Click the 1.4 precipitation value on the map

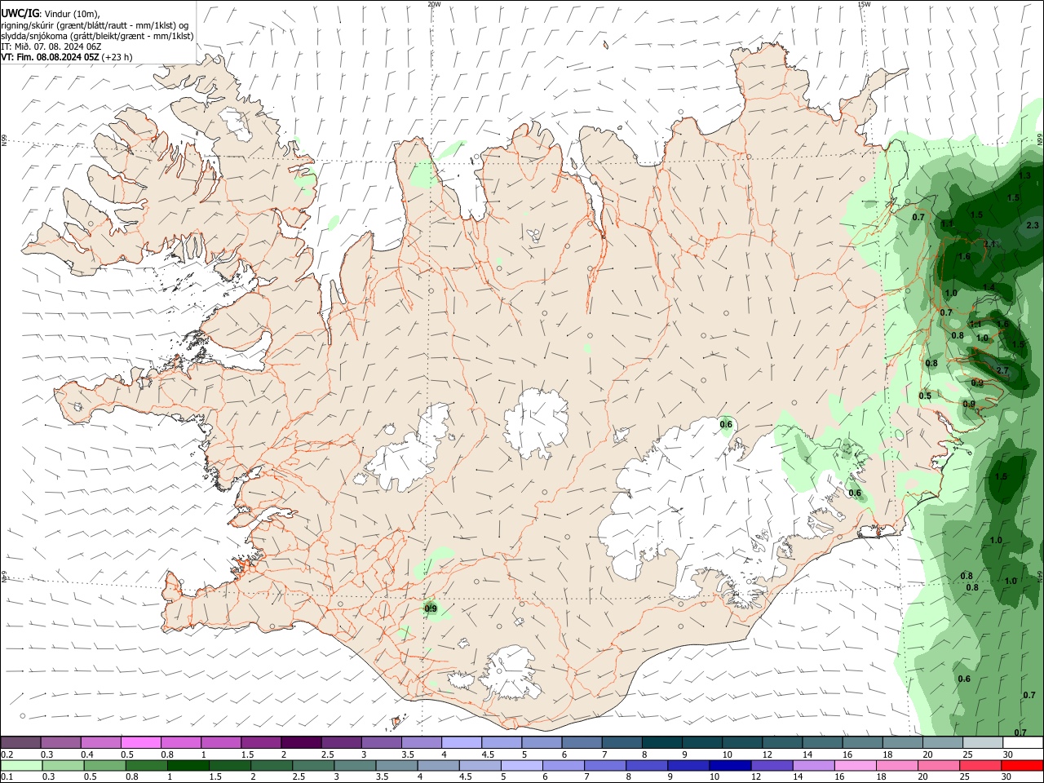989,286
